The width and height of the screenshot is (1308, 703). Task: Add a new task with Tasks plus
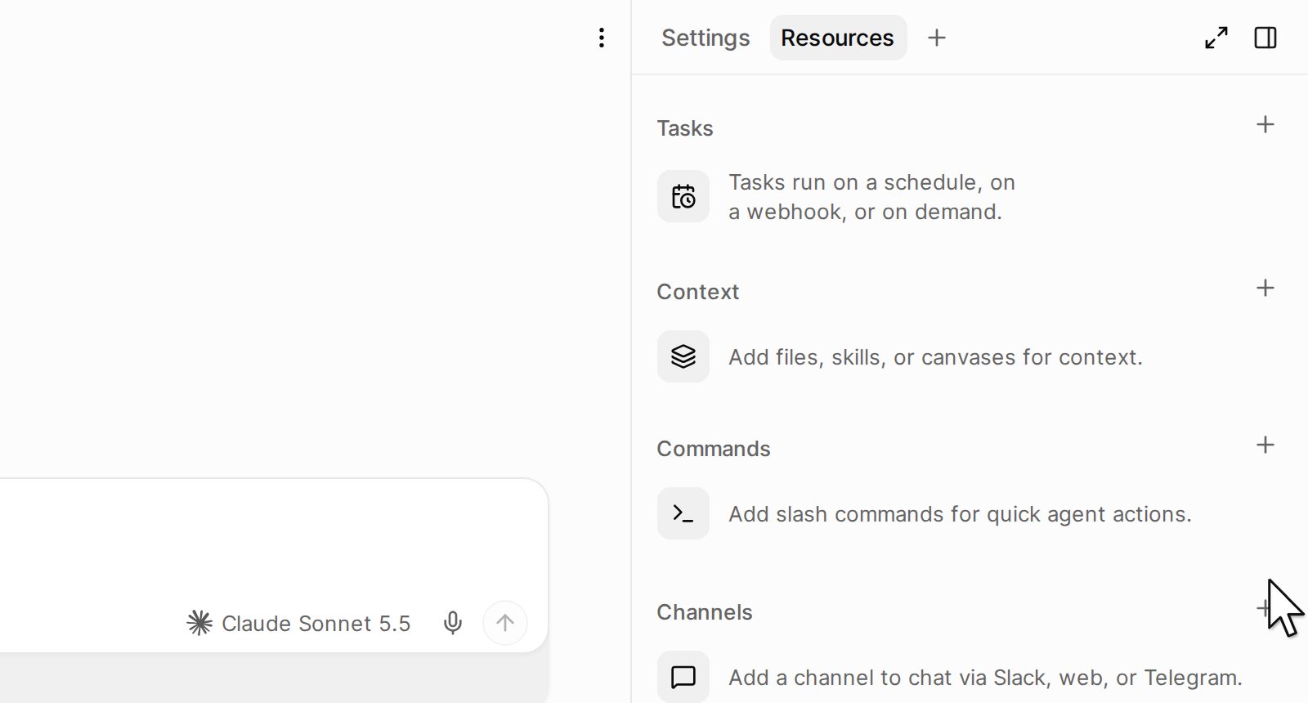click(1265, 125)
